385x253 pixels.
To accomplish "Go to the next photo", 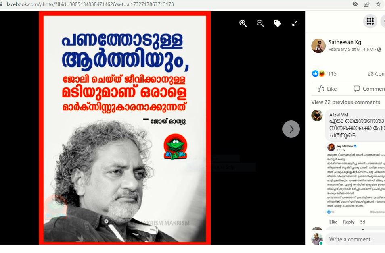I will coord(291,129).
